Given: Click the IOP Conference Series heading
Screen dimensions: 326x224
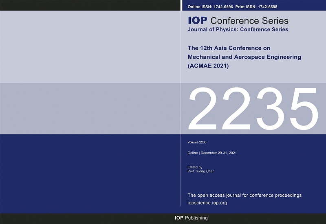Looking at the screenshot, I should click(238, 21).
